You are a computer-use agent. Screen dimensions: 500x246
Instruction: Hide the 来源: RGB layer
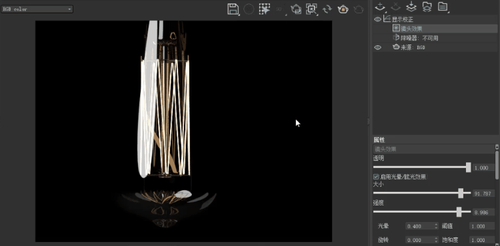[x=377, y=47]
